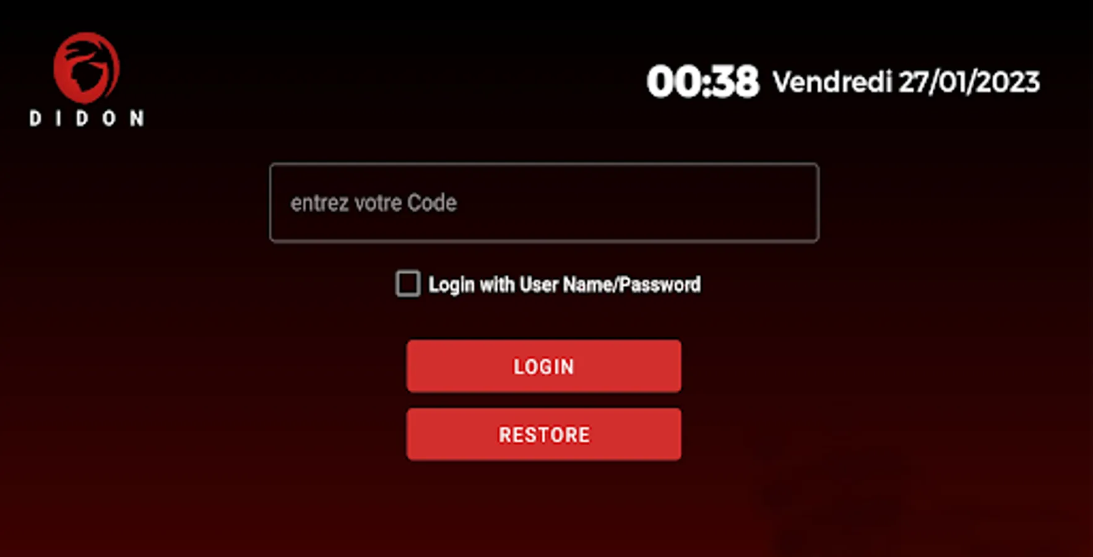The image size is (1093, 557).
Task: Click the empty right side of code field
Action: (681, 202)
